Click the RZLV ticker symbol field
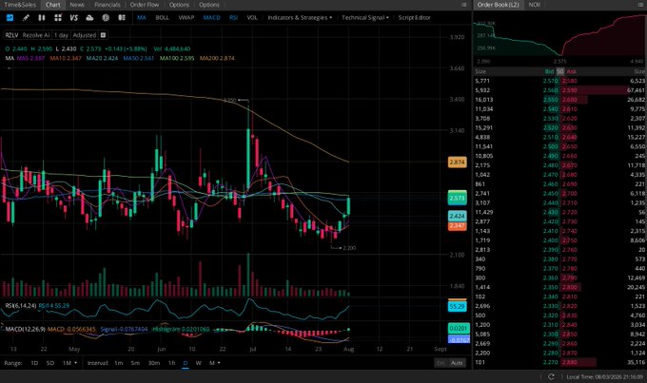647x383 pixels. (11, 35)
